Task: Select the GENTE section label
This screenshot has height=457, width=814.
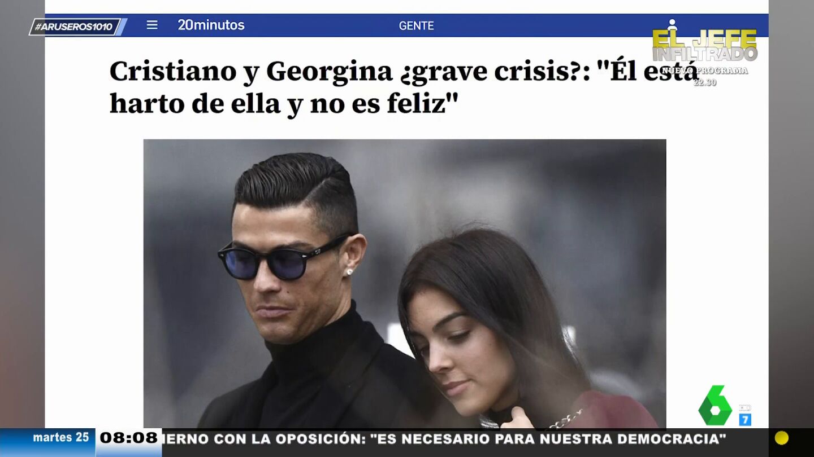Action: [x=416, y=25]
